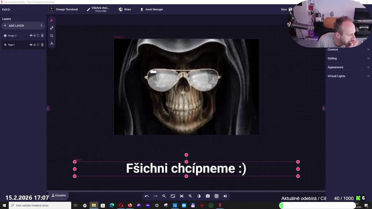Open the Share option
Screen dimensions: 372x209
coord(125,9)
